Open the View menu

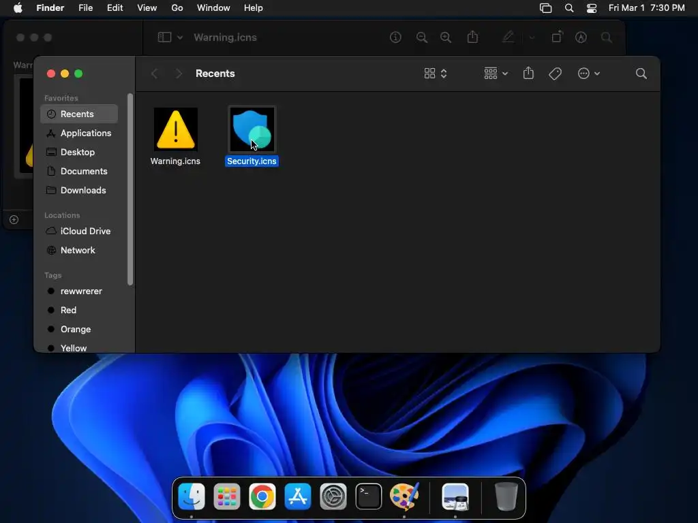[x=147, y=8]
